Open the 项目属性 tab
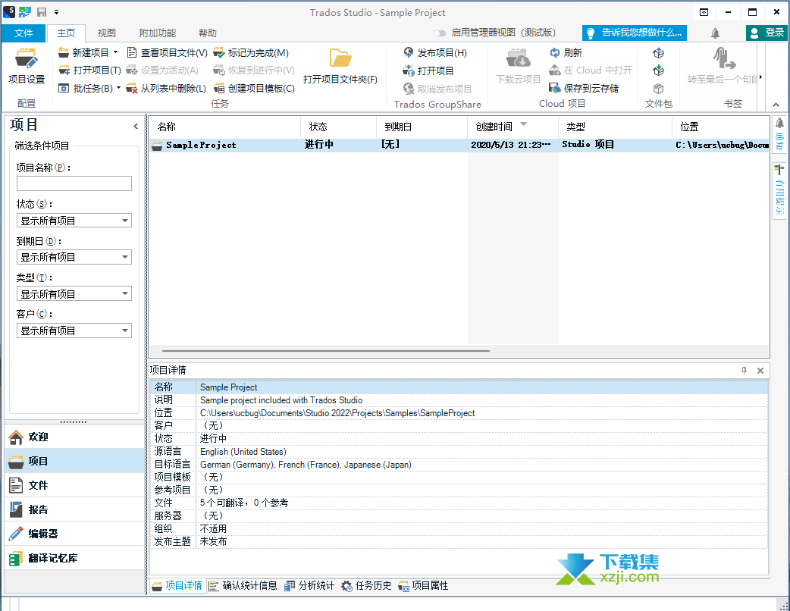790x611 pixels. 423,585
